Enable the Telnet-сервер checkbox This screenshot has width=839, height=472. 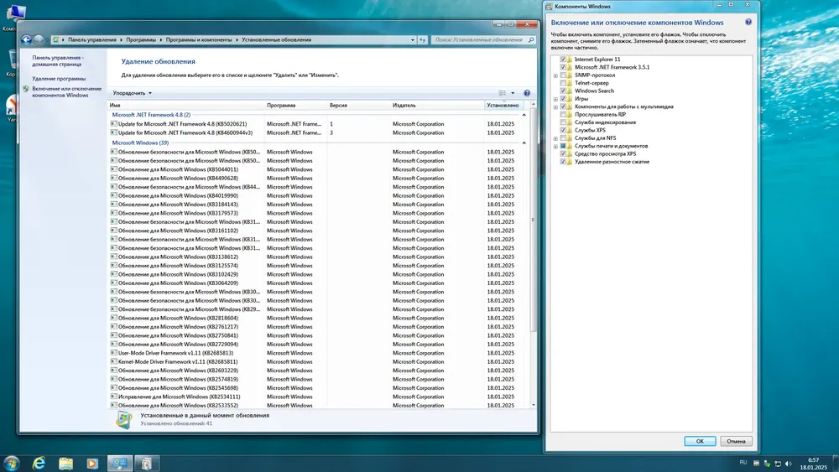click(563, 83)
